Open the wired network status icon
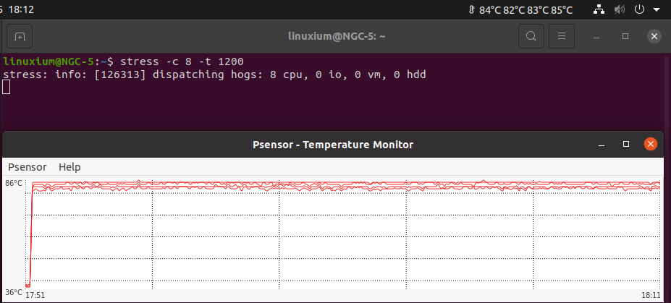Viewport: 671px width, 303px height. (x=599, y=9)
